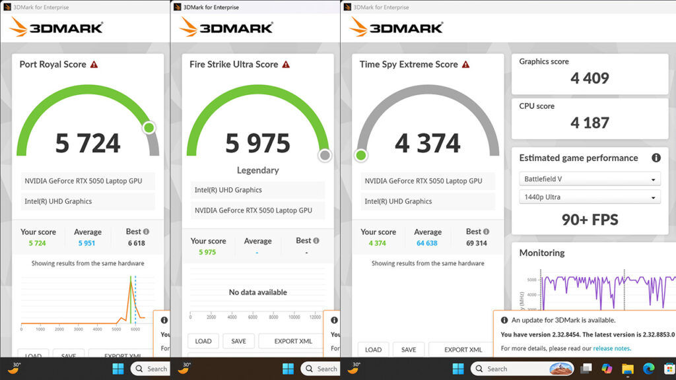Click LOAD in the Time Spy Extreme window

coord(374,350)
